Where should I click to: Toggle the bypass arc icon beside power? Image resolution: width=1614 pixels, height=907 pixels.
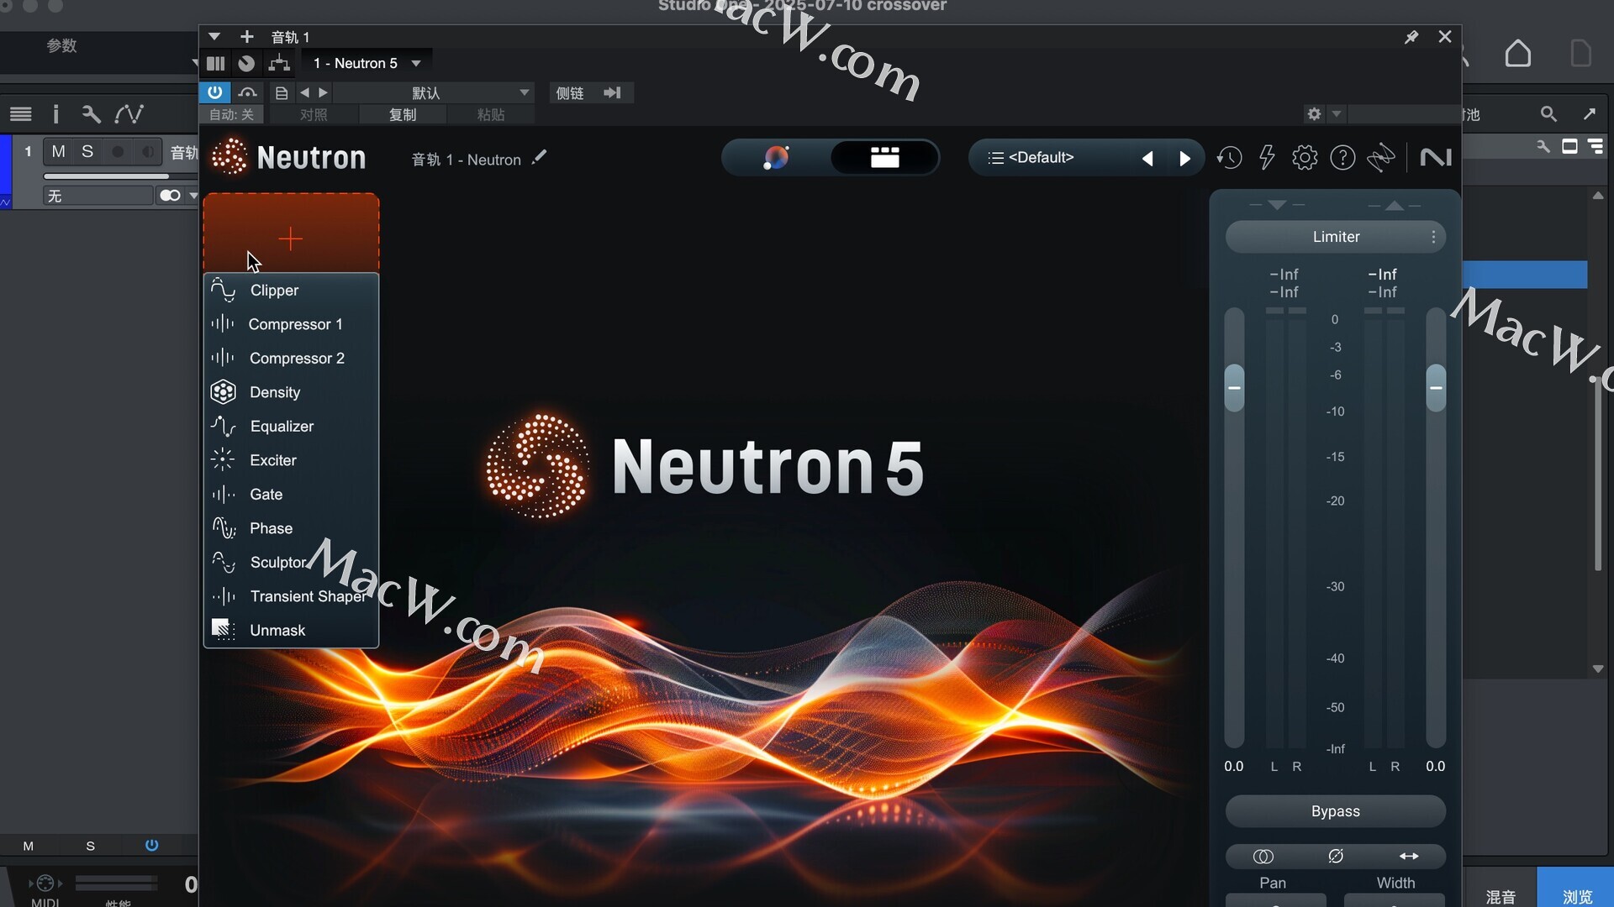click(x=247, y=92)
